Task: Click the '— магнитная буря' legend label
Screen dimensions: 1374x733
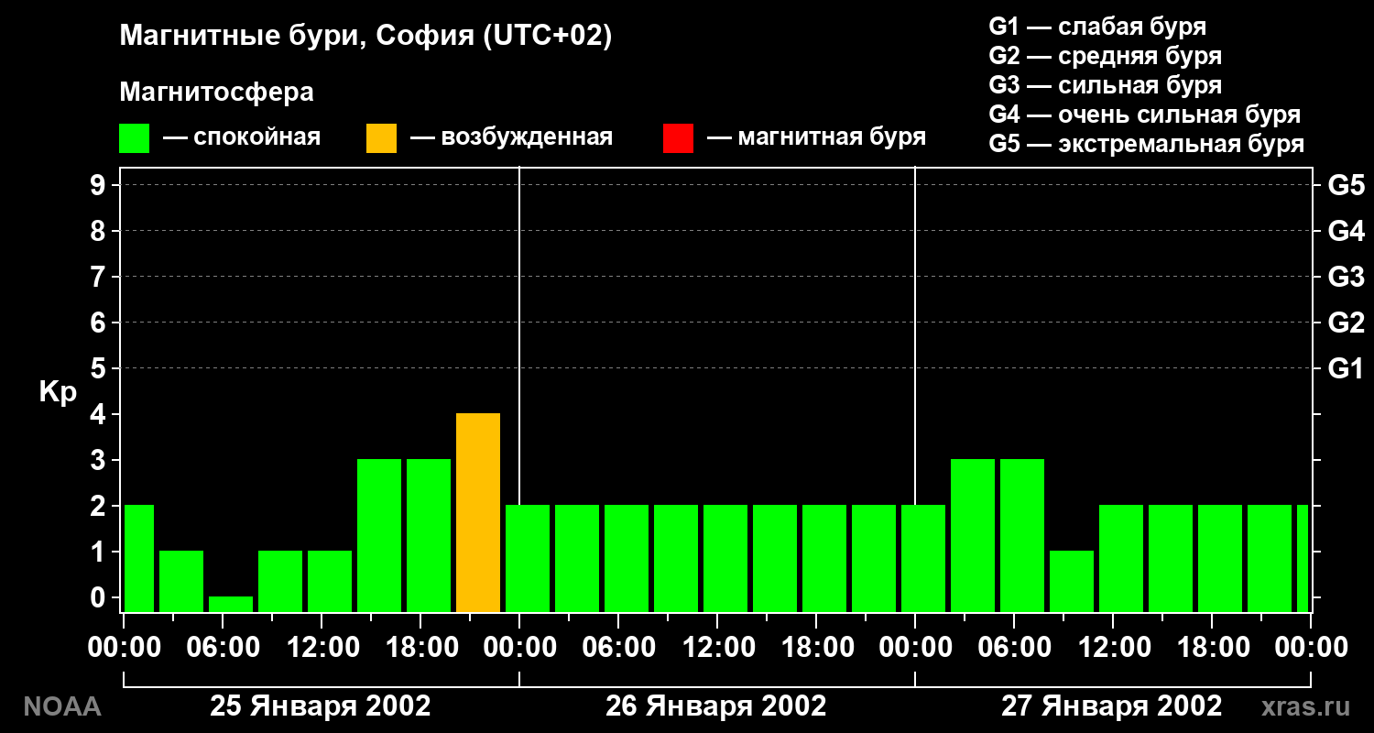Action: (x=816, y=137)
